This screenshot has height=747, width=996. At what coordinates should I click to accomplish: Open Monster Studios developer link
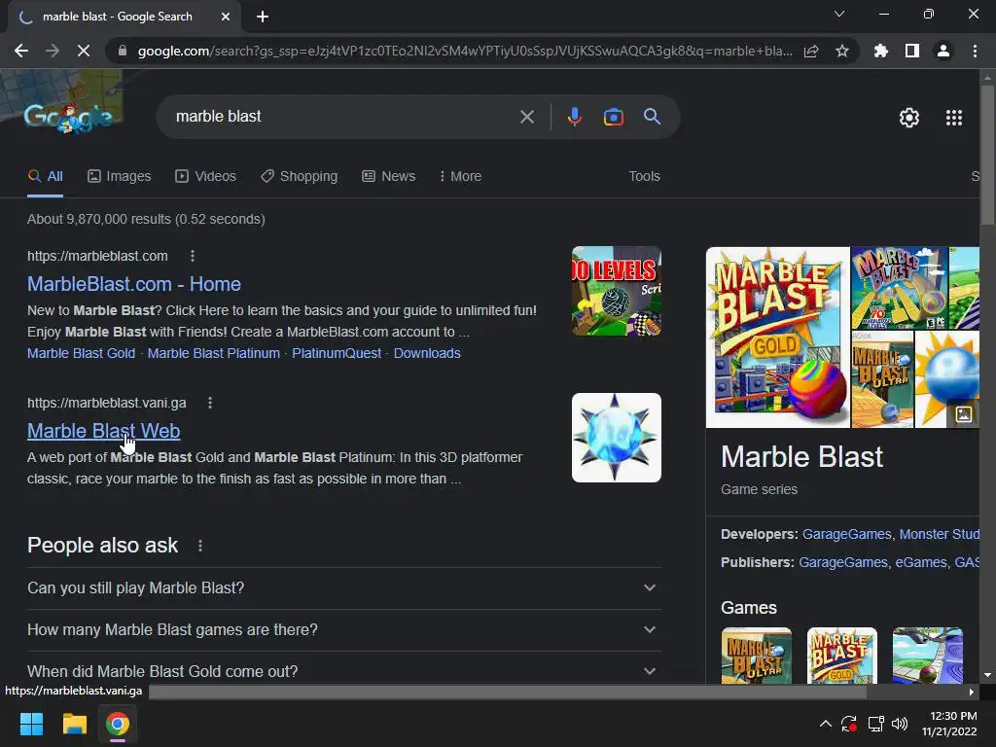(x=939, y=534)
